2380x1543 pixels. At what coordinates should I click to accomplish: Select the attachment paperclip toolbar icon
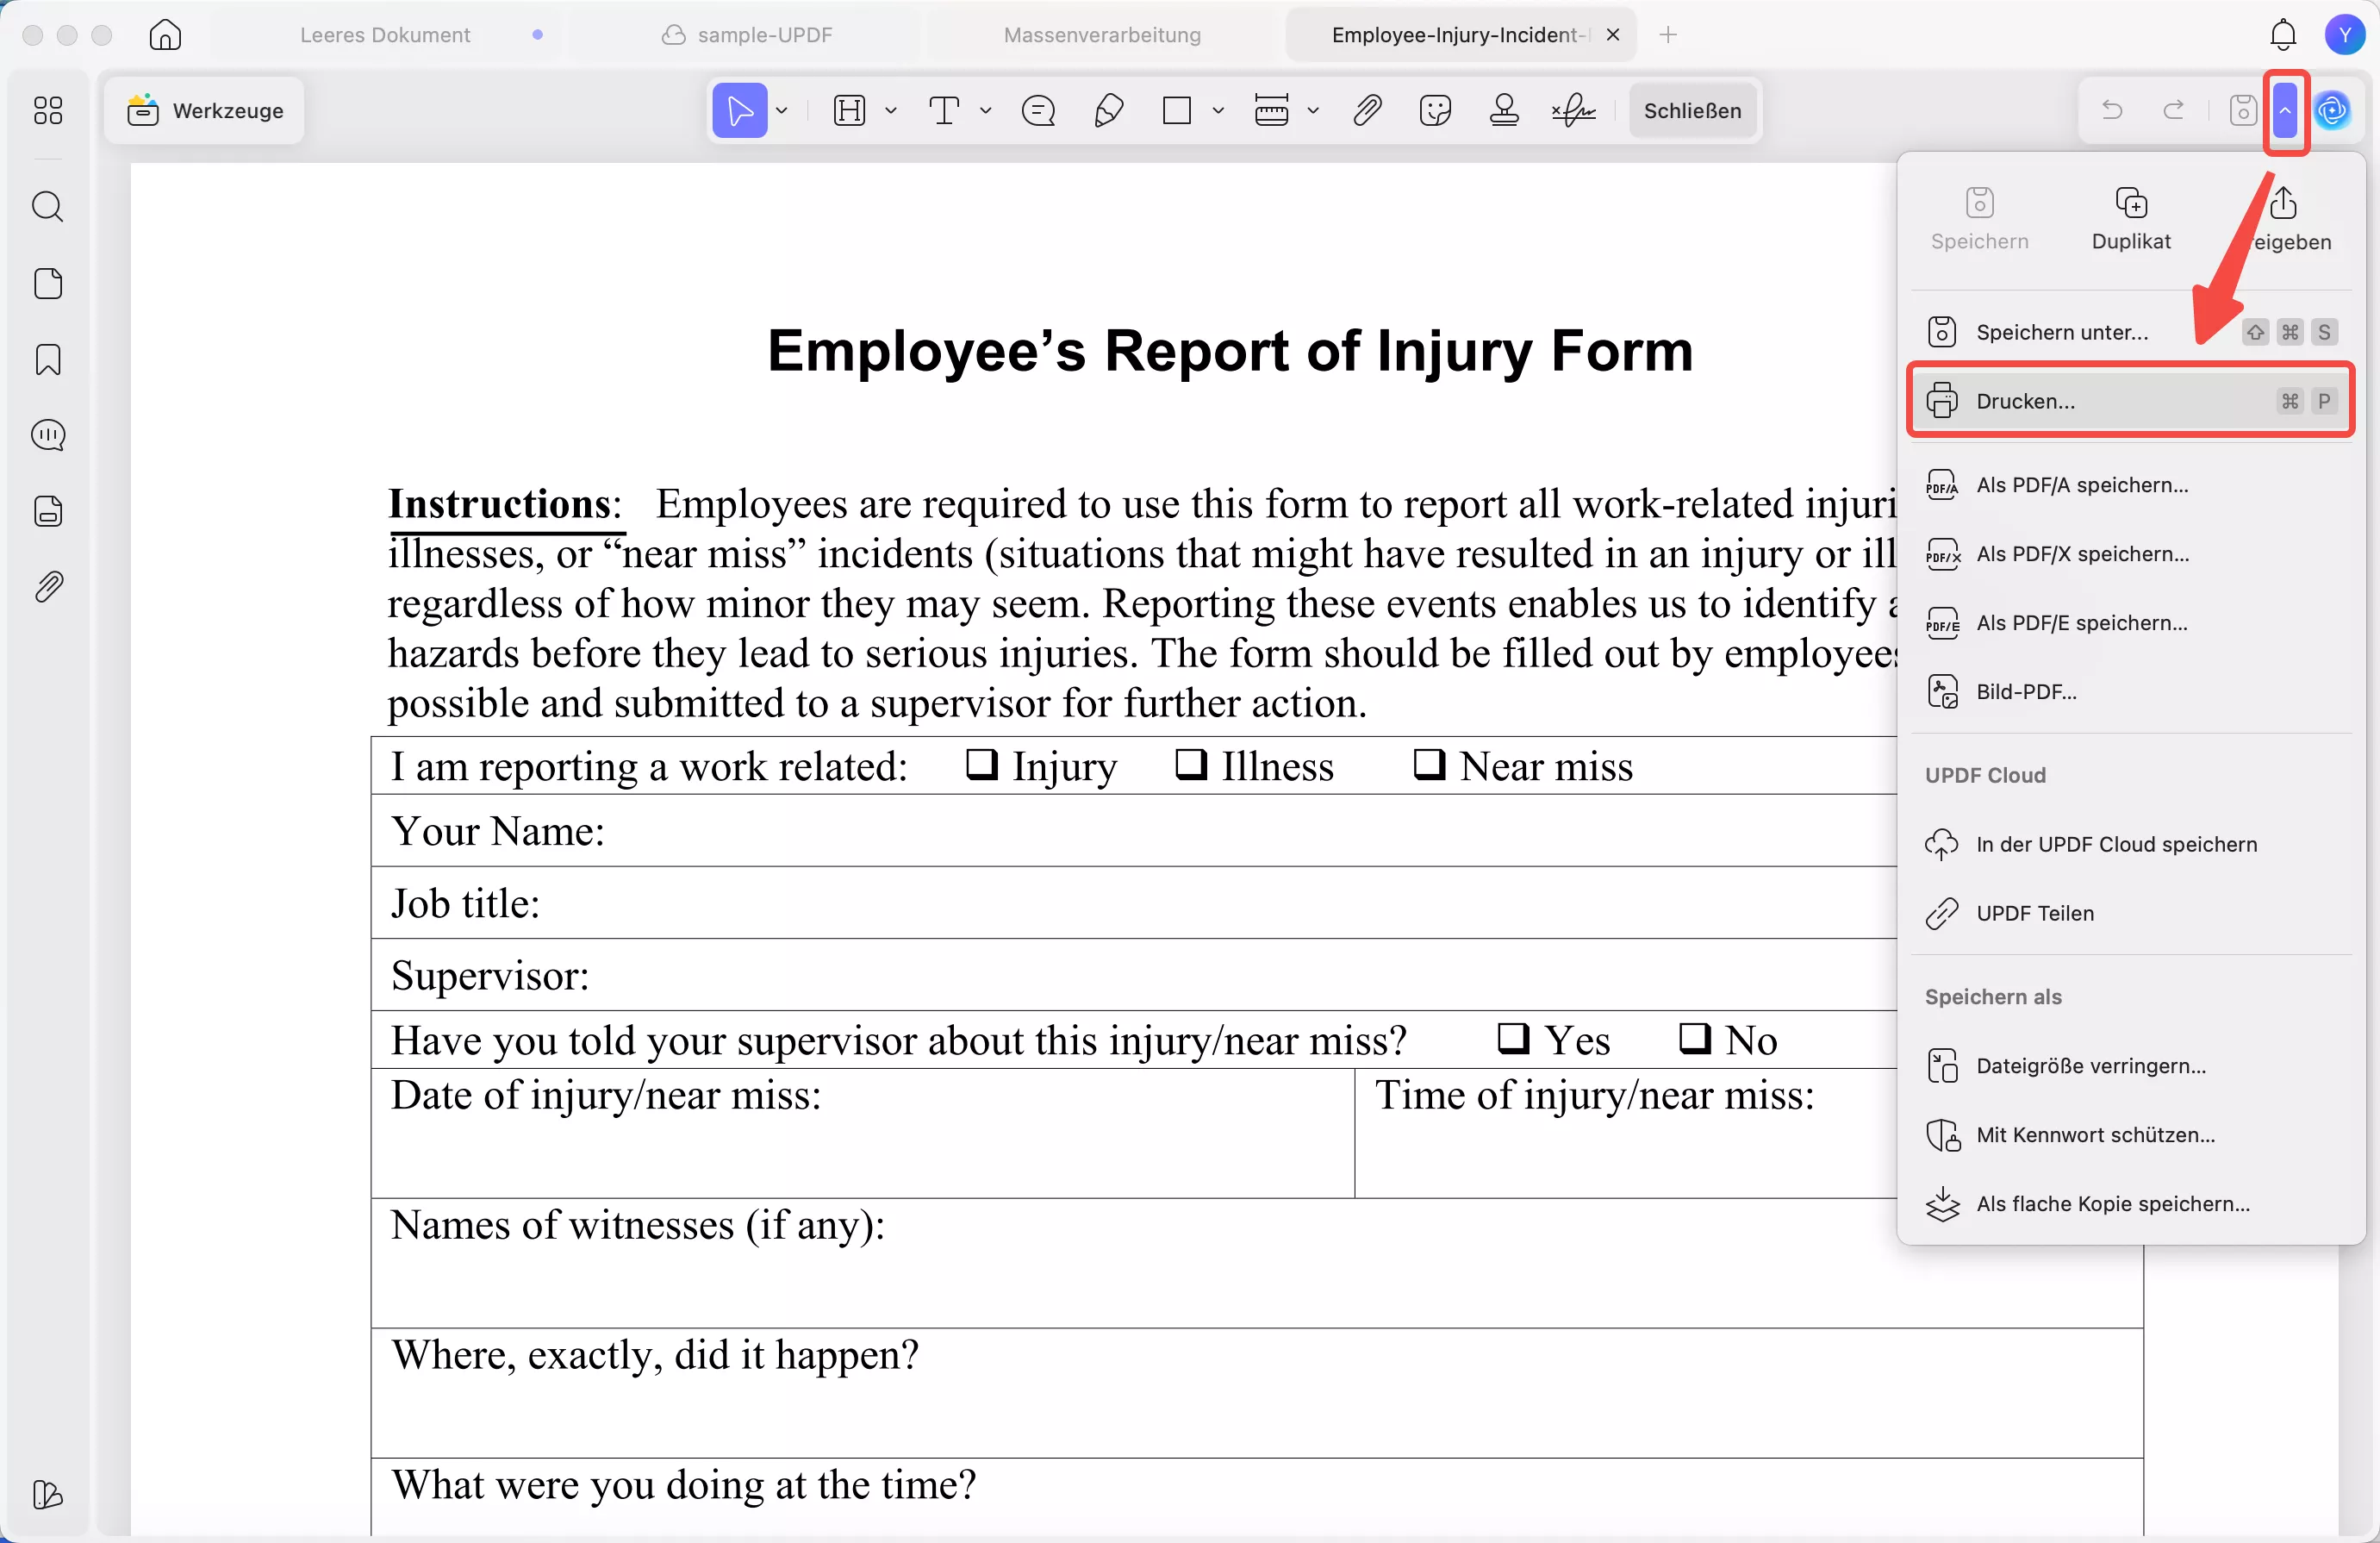tap(1367, 110)
